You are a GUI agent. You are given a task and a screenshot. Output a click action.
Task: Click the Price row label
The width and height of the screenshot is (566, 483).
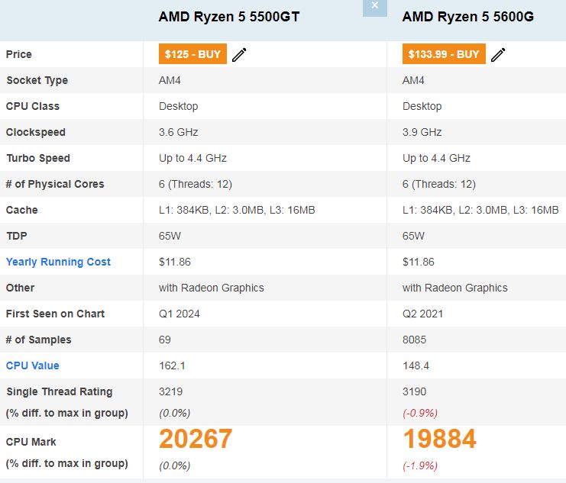[19, 54]
